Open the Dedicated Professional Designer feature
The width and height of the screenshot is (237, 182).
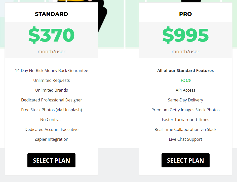51,100
